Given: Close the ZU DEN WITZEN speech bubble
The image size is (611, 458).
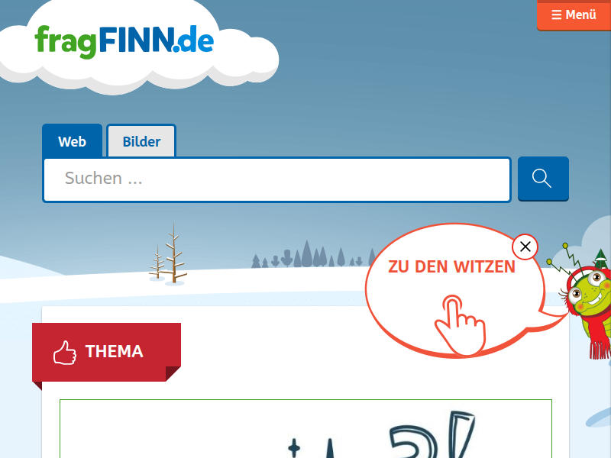Looking at the screenshot, I should coord(525,247).
